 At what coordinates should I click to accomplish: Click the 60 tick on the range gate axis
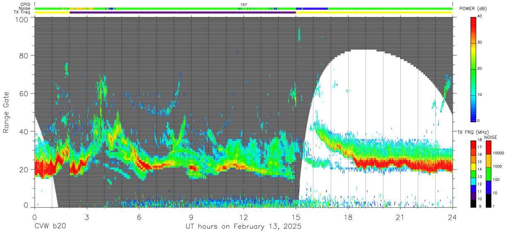24,93
